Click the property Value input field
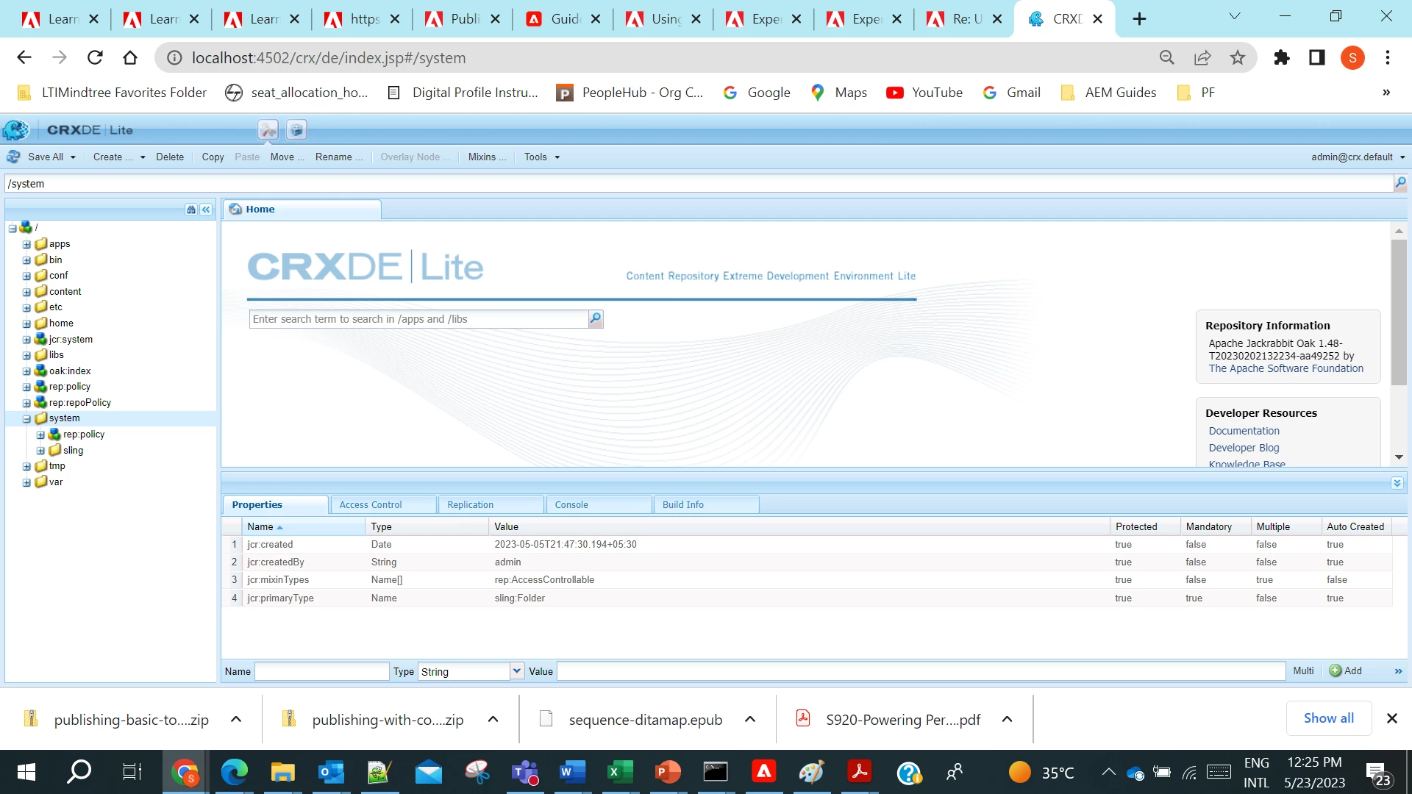 (919, 670)
